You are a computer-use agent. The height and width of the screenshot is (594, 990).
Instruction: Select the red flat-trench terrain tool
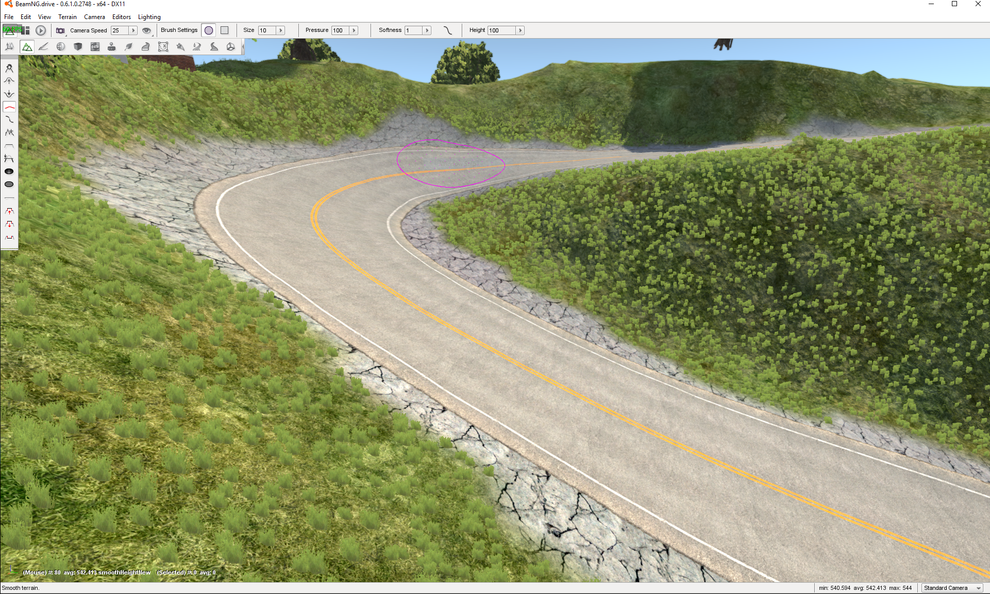click(x=9, y=237)
